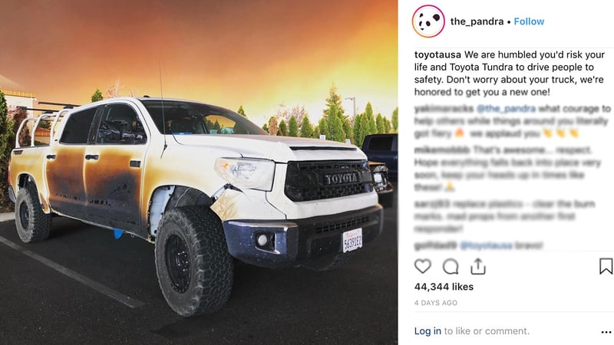Click the @the_pandra mention in comments
Screen dimensions: 614x345
click(x=506, y=108)
